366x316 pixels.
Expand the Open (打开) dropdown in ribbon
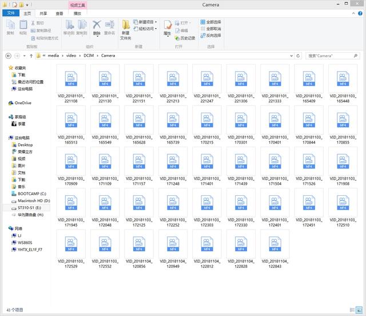(190, 23)
